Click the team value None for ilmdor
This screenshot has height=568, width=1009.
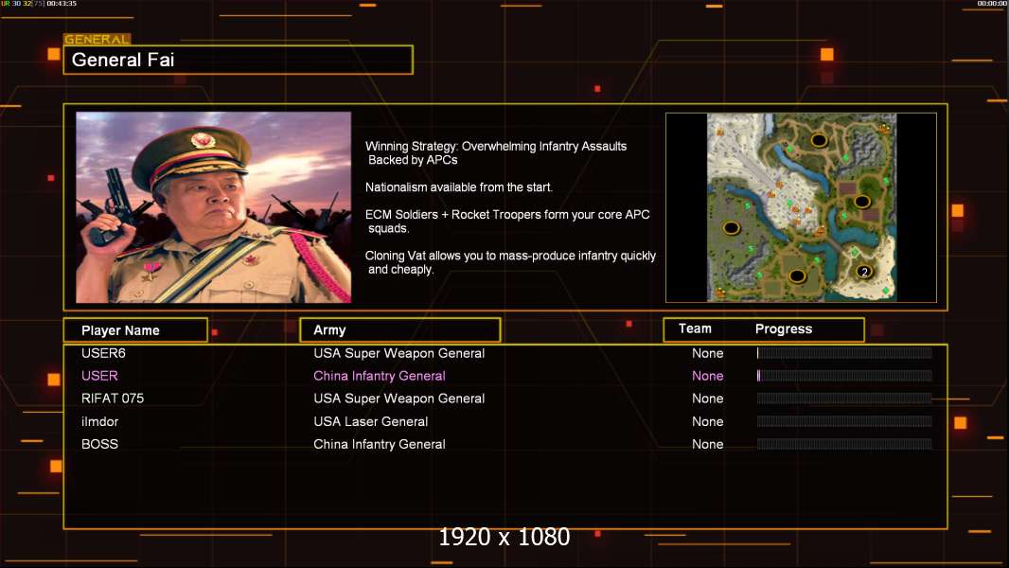(x=707, y=421)
